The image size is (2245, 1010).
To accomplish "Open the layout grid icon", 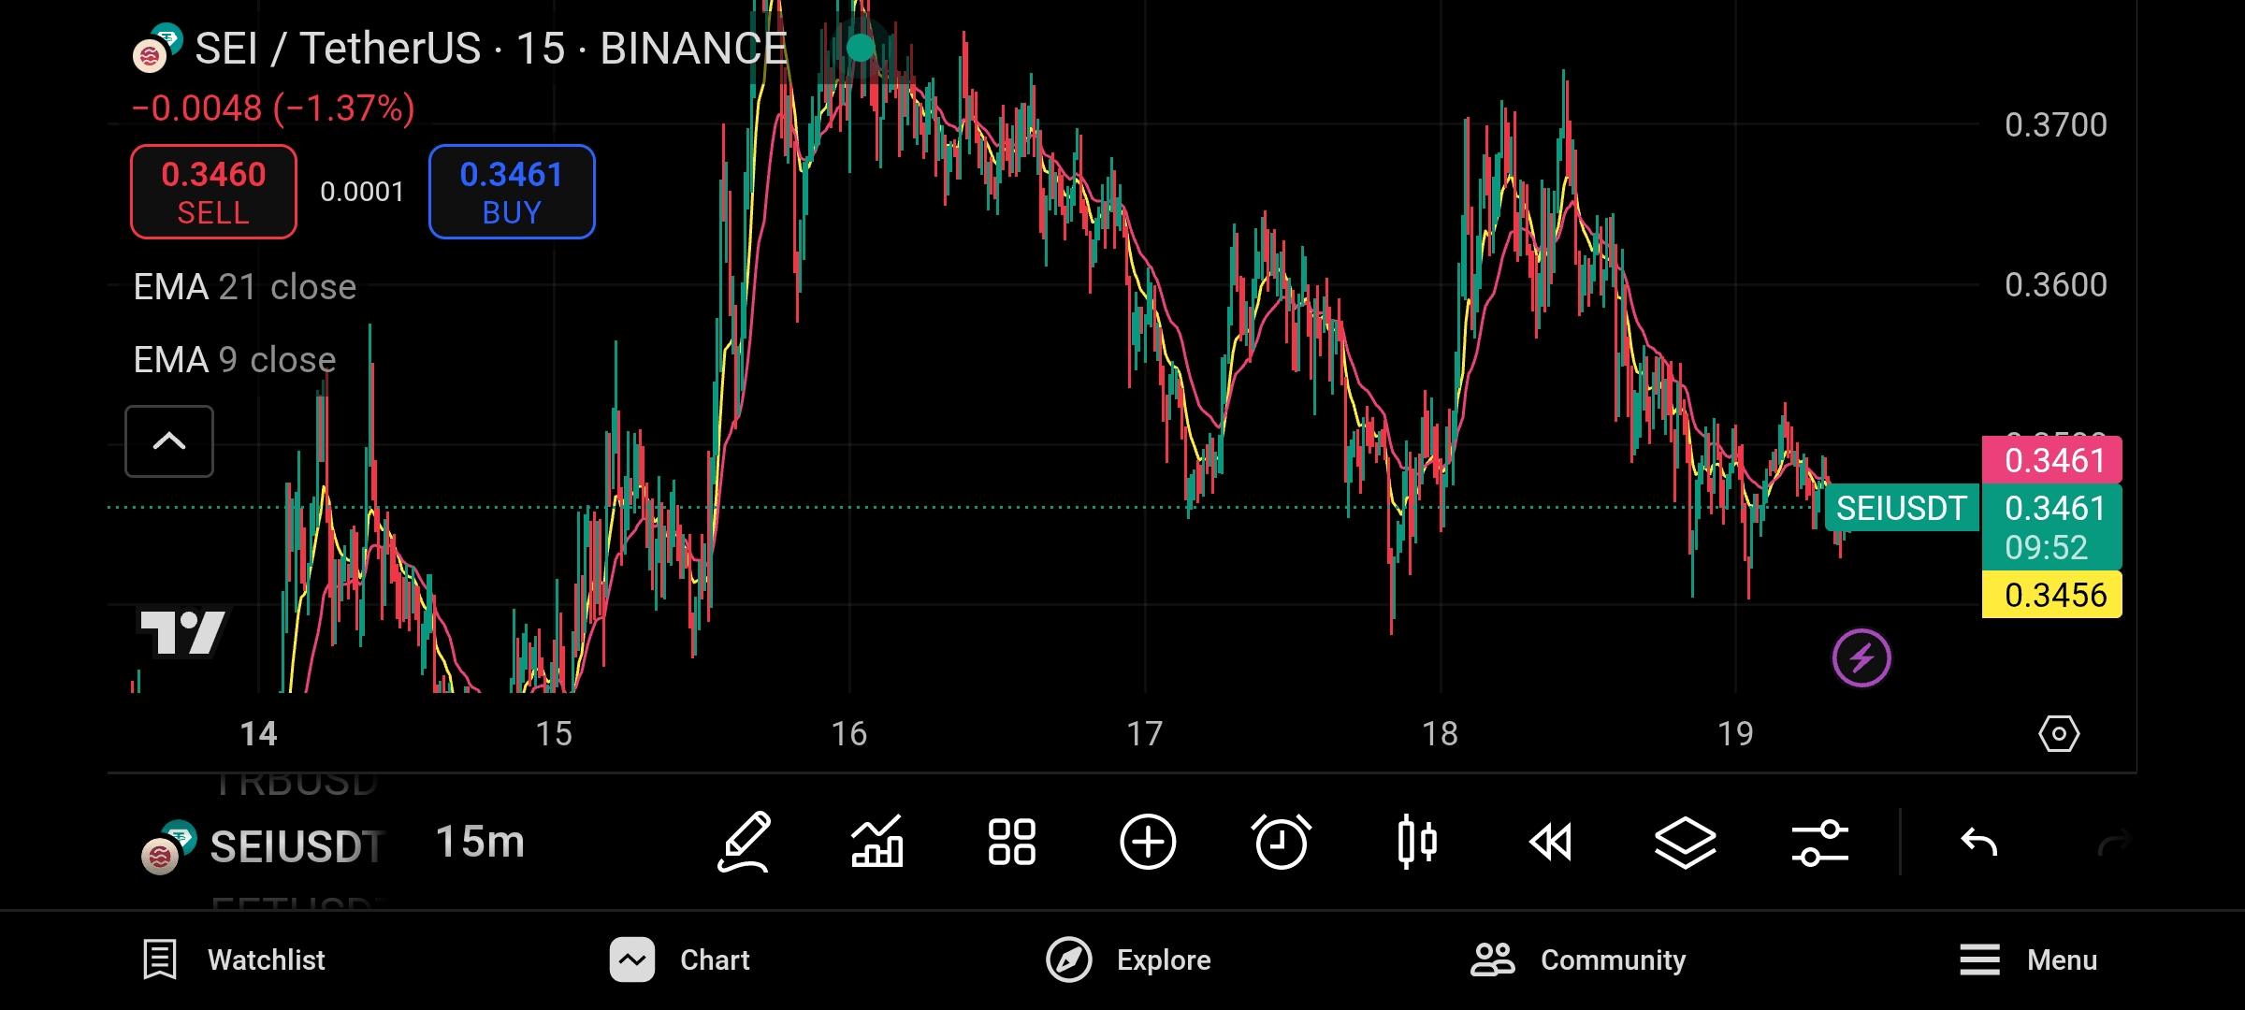I will [x=1012, y=842].
